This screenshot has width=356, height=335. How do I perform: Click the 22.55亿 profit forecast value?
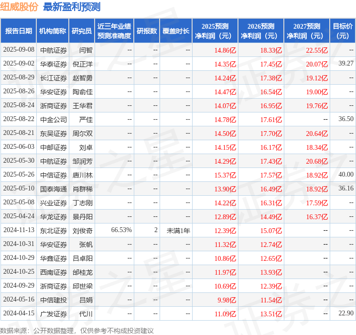coord(317,50)
